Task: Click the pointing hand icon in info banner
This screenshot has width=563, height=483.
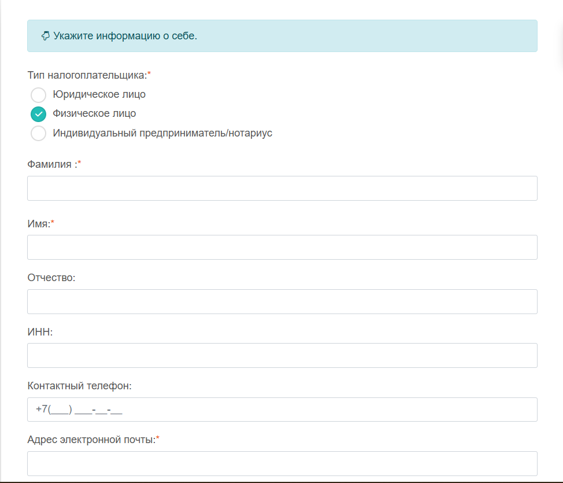Action: 45,36
